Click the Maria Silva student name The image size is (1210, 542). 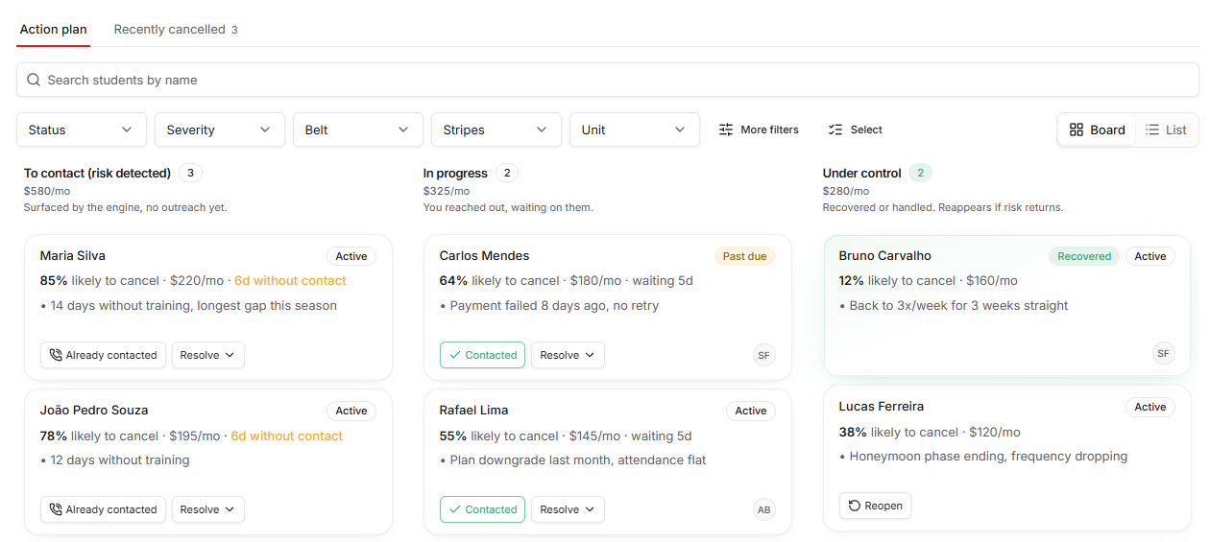tap(73, 256)
